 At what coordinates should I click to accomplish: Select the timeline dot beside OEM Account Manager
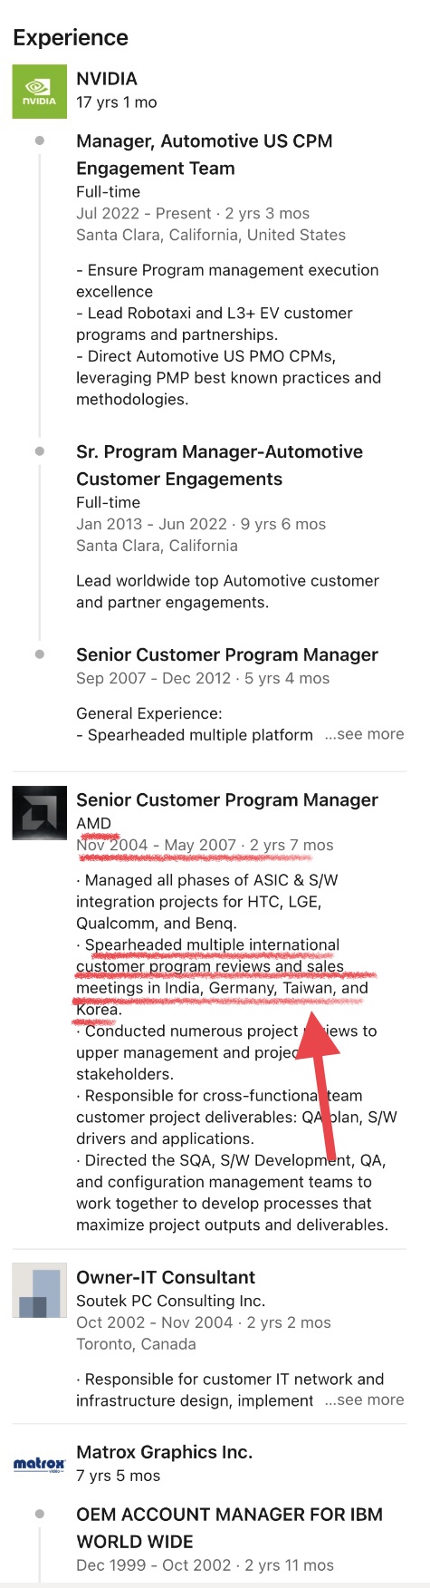tap(39, 1514)
